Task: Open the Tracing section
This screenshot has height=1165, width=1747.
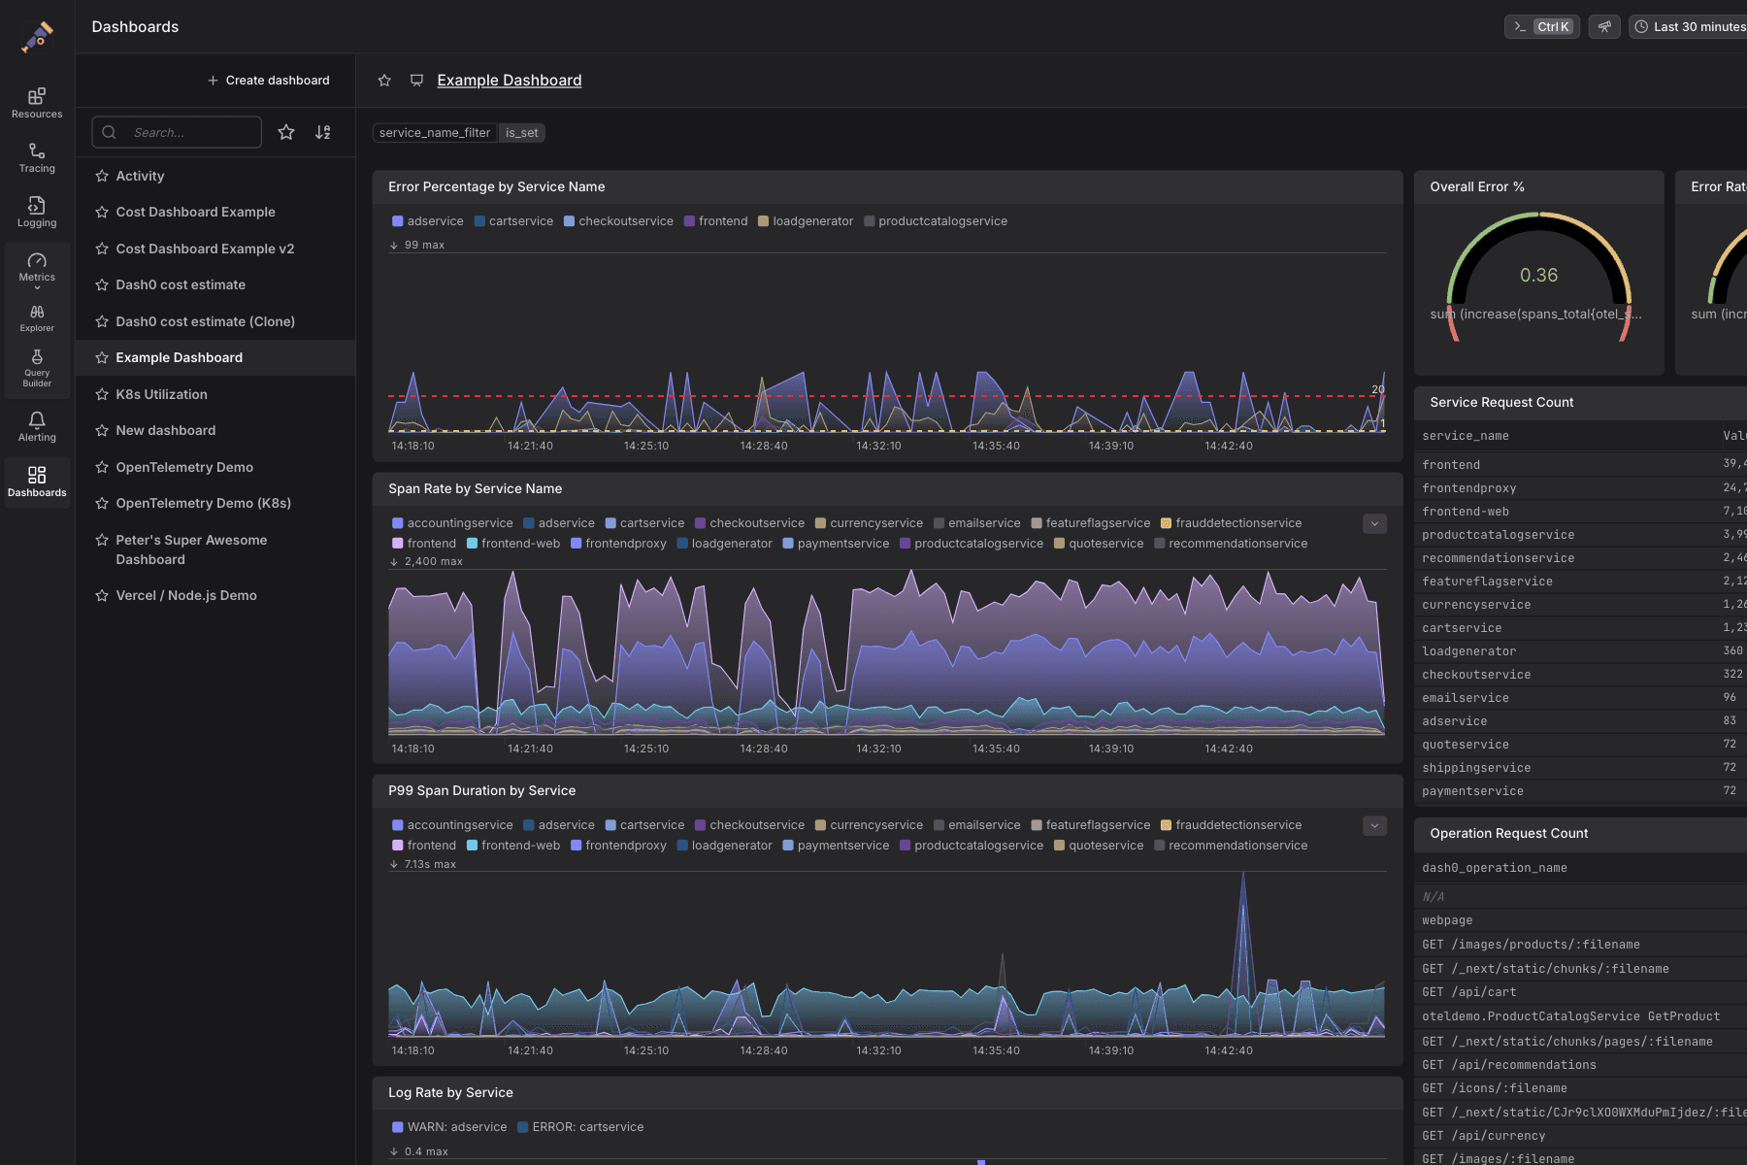Action: 37,157
